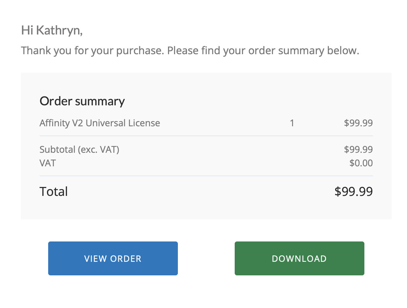Click the word Subtotal
This screenshot has height=308, width=407.
(x=57, y=149)
